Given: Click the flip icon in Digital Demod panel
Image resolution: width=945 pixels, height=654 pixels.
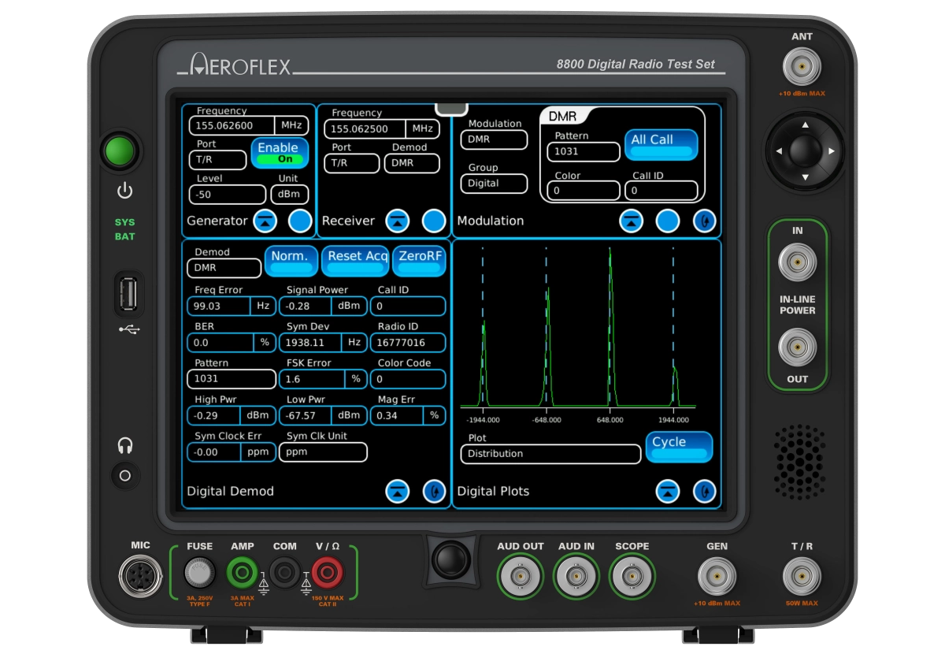Looking at the screenshot, I should coord(434,491).
